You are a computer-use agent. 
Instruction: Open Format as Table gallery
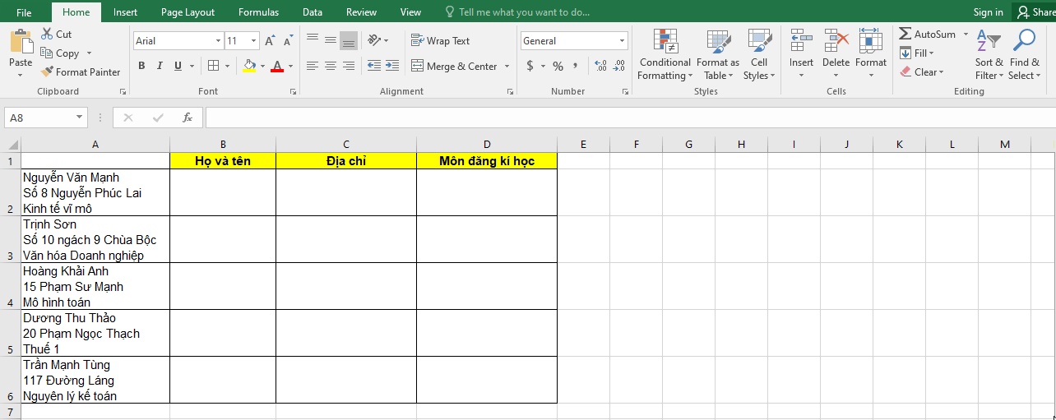point(718,55)
